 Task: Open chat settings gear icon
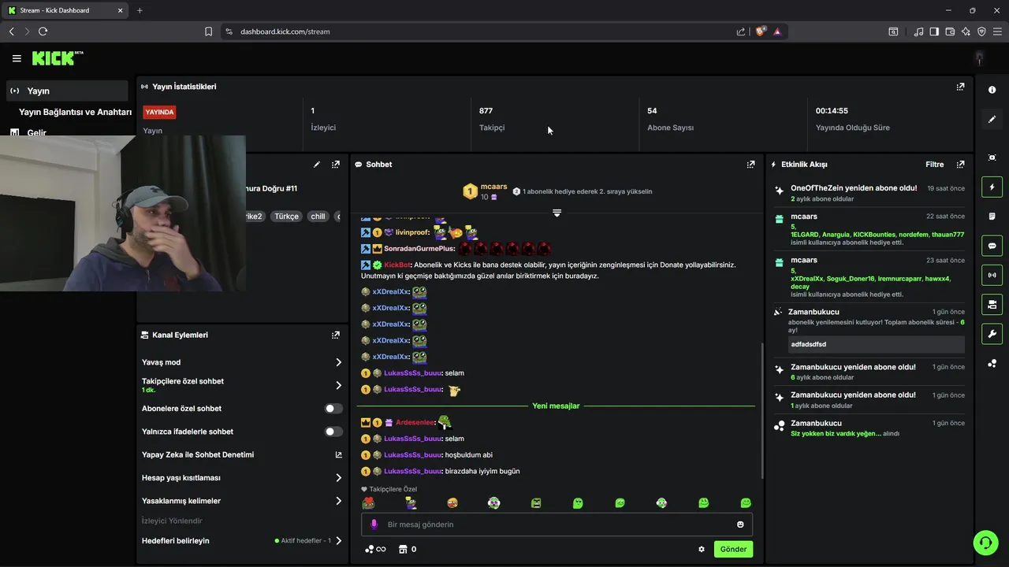tap(702, 549)
